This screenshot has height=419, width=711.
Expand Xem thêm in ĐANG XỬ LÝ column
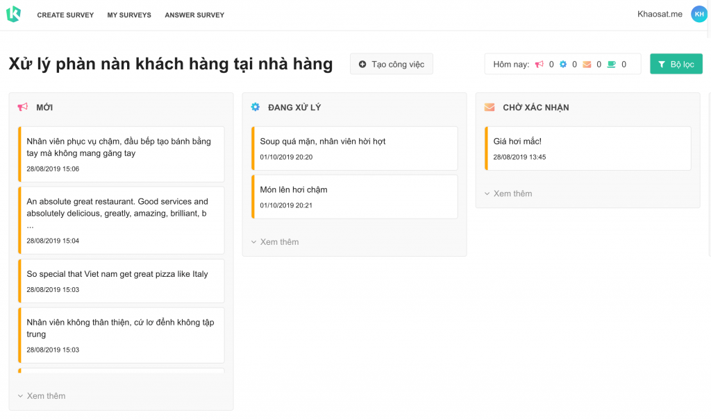click(275, 242)
